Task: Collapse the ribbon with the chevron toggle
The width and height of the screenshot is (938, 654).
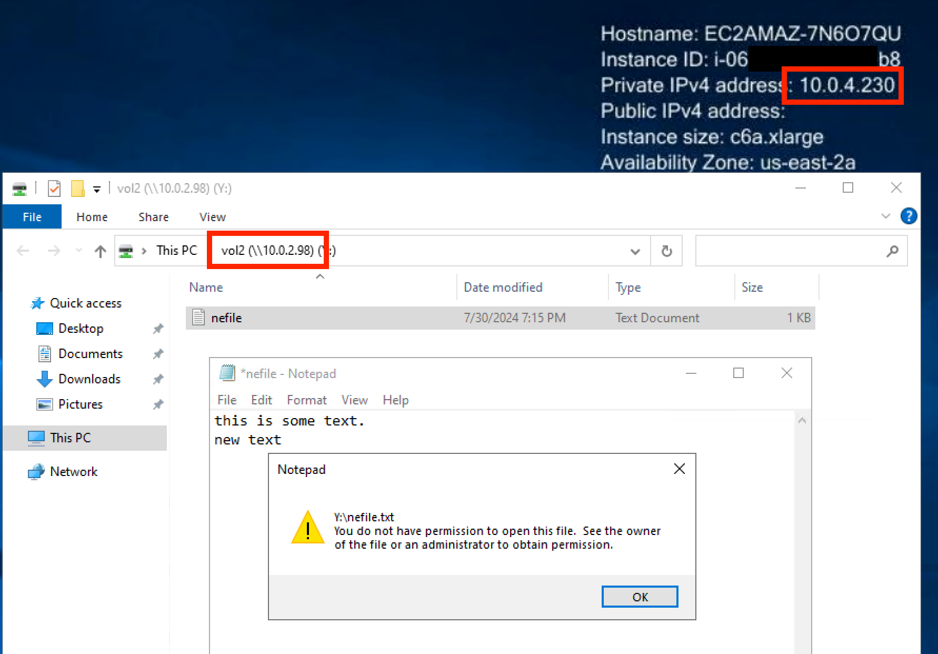Action: (886, 216)
